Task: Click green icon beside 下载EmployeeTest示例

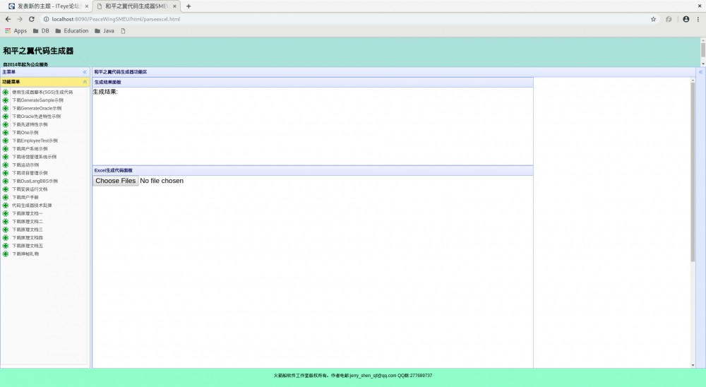Action: pos(6,141)
